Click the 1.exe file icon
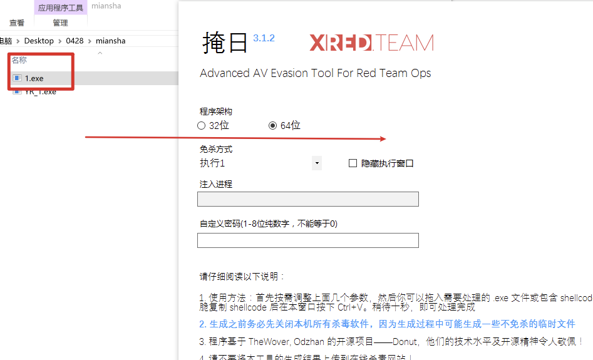Image resolution: width=593 pixels, height=360 pixels. tap(17, 78)
